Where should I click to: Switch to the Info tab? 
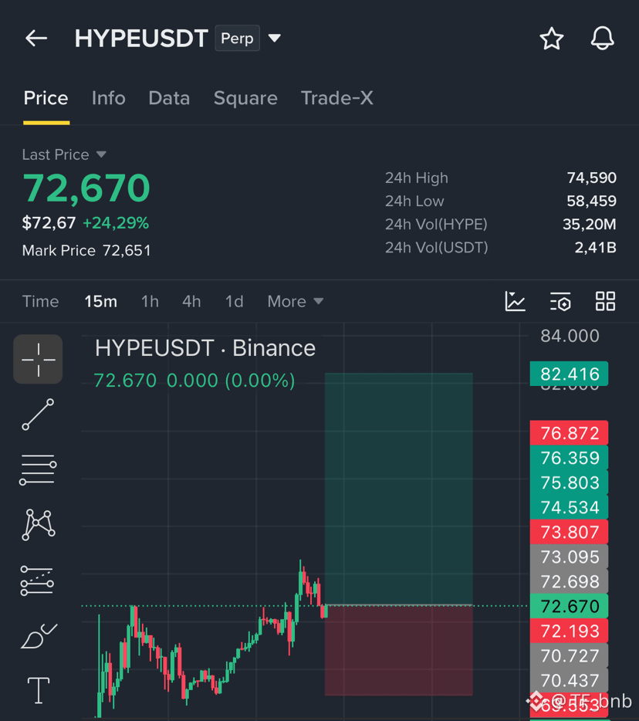[x=109, y=98]
